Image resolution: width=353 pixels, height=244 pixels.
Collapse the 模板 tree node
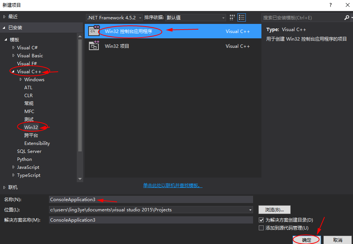(x=6, y=40)
